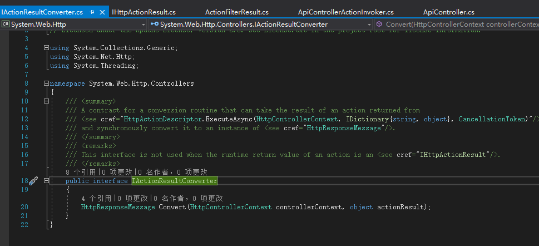Open the ApiController.cs tab

[448, 12]
